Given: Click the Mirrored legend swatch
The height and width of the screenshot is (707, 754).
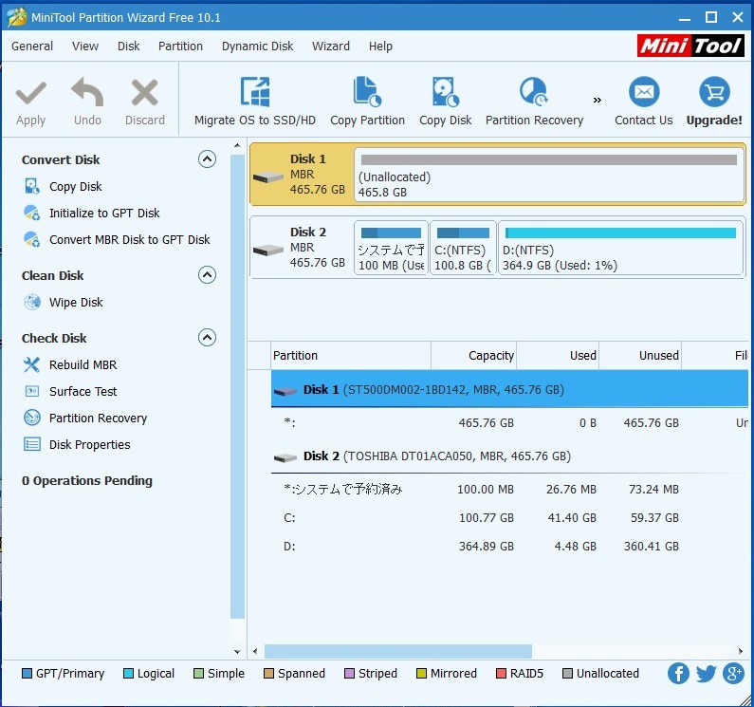Looking at the screenshot, I should point(421,673).
